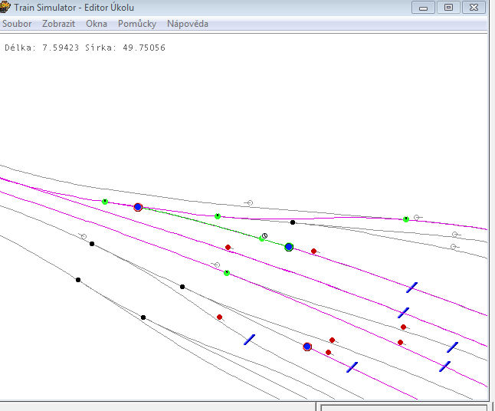Open the Pomůcky menu
Viewport: 495px width, 411px height.
tap(137, 24)
